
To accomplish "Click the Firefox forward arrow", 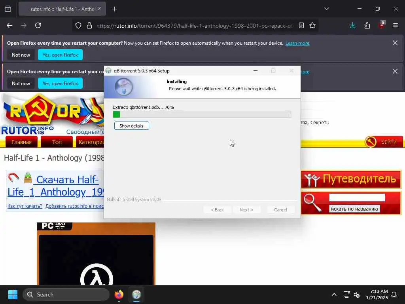I will click(x=24, y=25).
